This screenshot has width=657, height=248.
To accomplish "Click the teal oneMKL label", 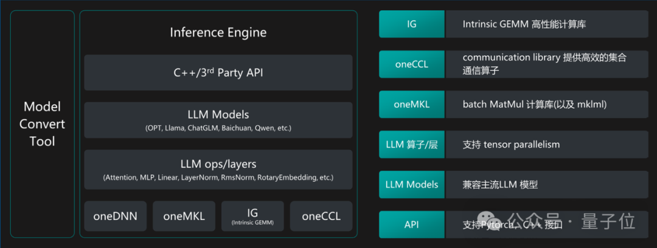I will (411, 104).
